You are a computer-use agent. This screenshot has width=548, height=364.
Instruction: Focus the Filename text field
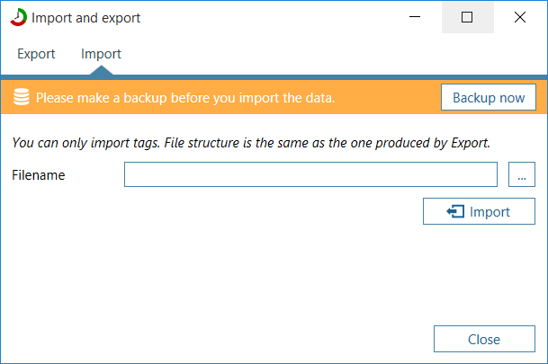(310, 174)
